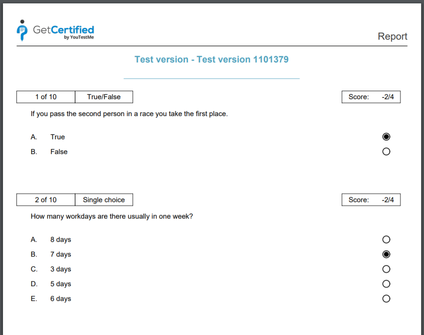Select the '7 days' answer option
The height and width of the screenshot is (335, 424).
(386, 254)
